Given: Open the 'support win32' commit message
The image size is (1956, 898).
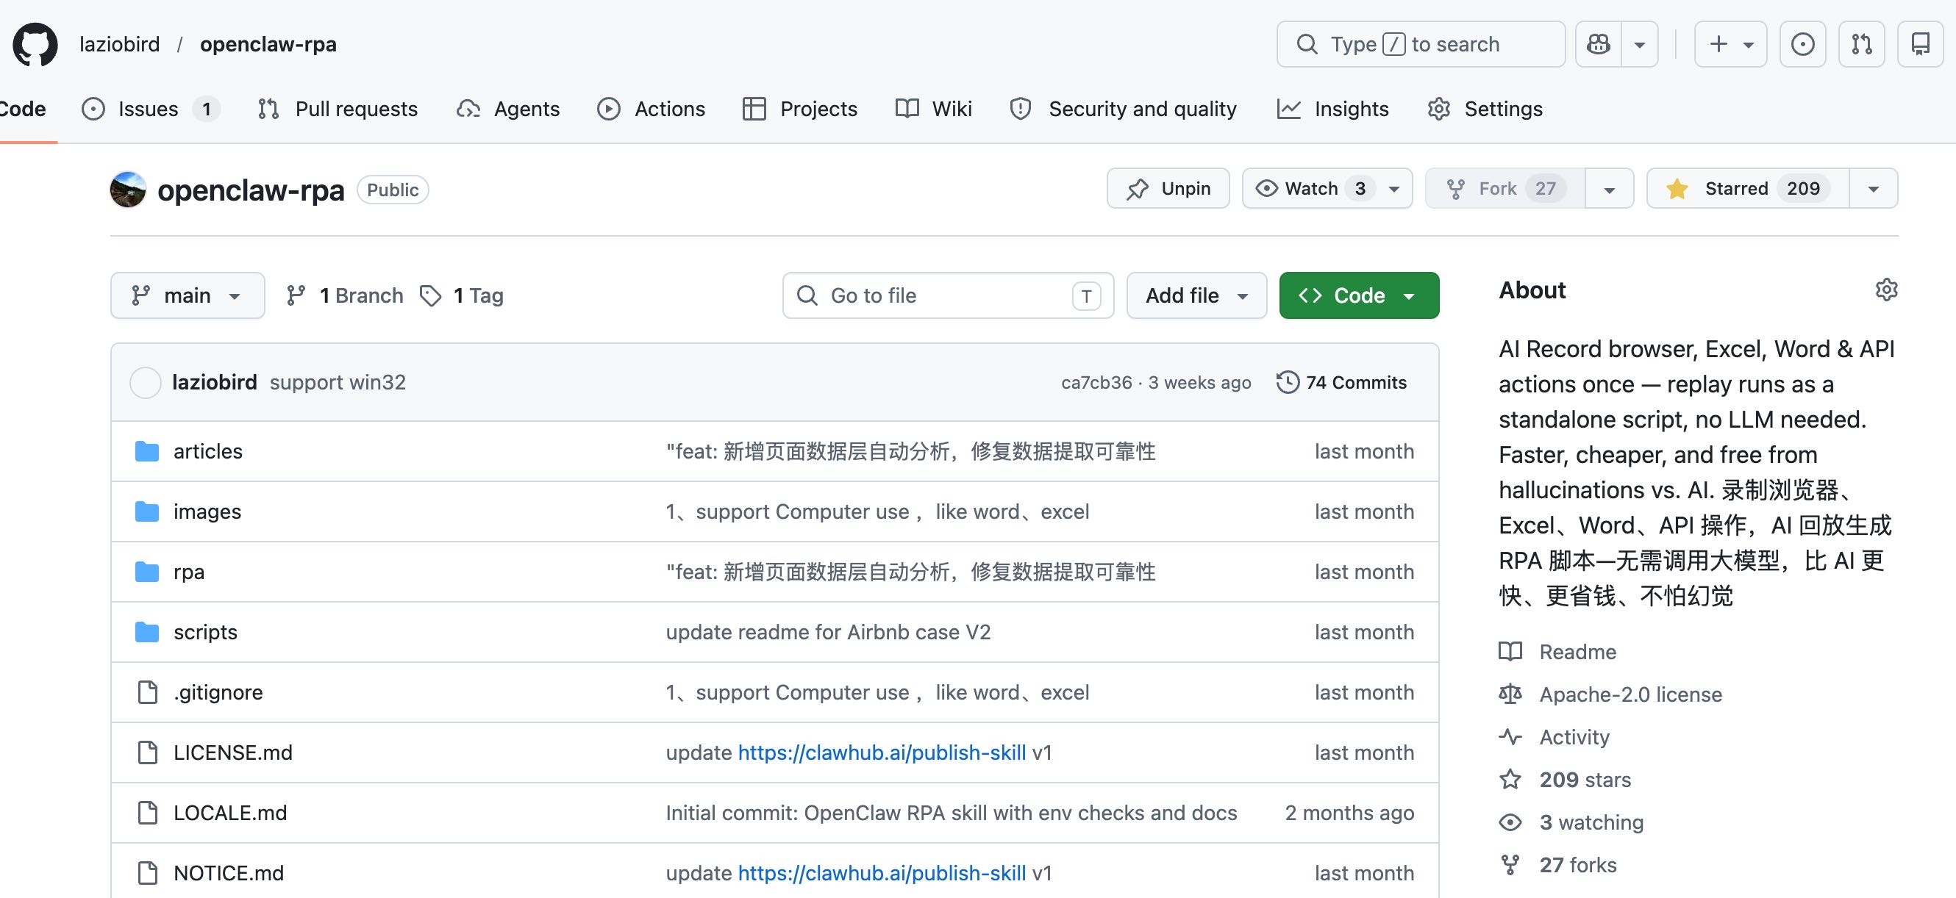Looking at the screenshot, I should (338, 383).
